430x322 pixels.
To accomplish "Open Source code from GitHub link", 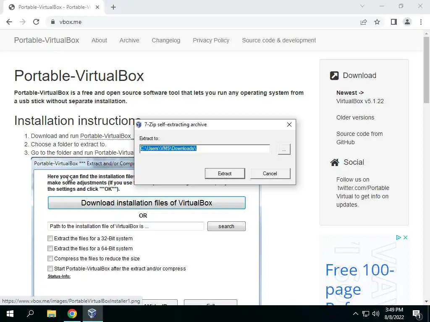I will click(359, 138).
